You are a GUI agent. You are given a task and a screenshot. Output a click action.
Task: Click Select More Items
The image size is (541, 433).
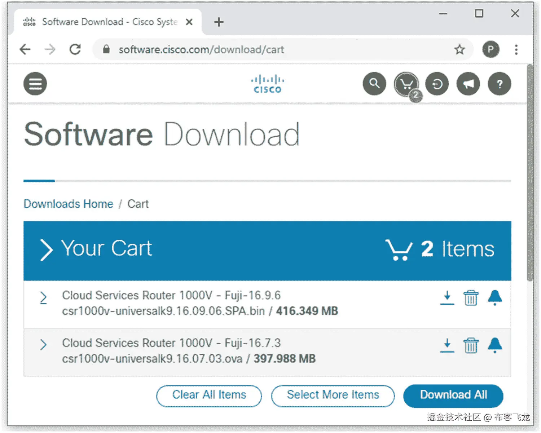pos(333,396)
